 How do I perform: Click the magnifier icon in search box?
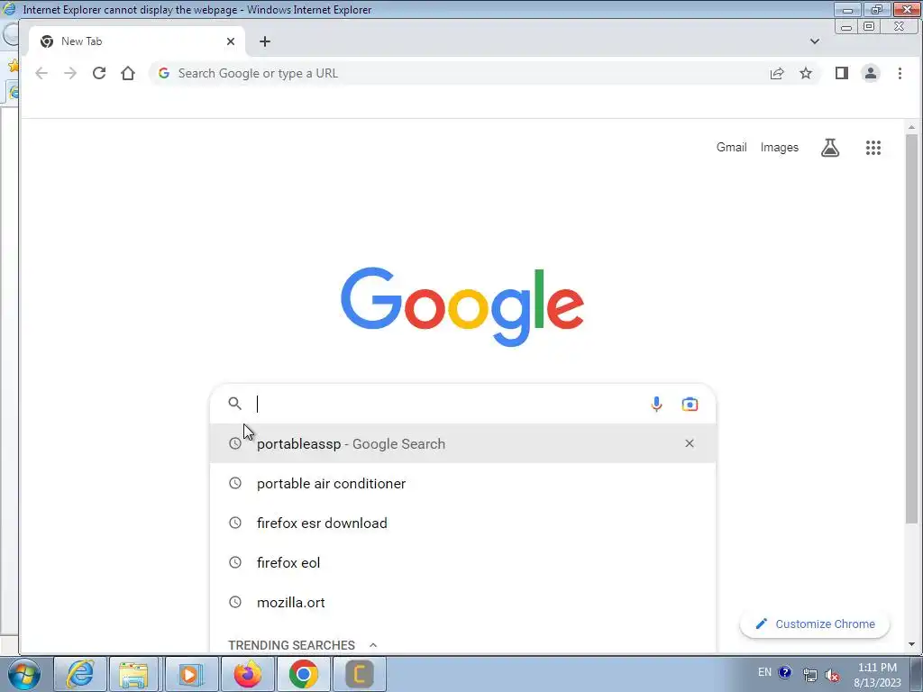(235, 404)
